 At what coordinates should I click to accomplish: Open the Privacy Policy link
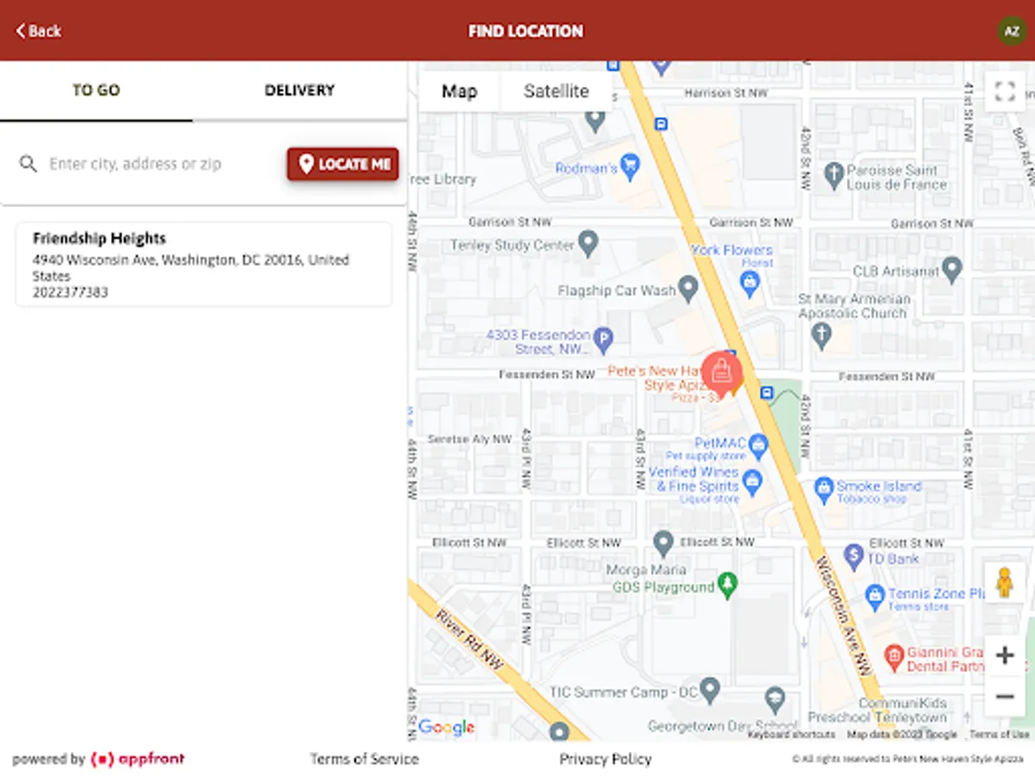tap(605, 760)
